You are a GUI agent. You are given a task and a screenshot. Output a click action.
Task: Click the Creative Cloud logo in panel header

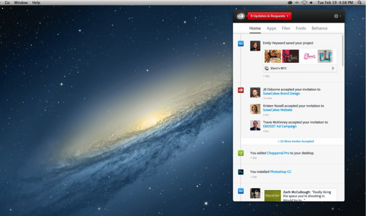241,16
